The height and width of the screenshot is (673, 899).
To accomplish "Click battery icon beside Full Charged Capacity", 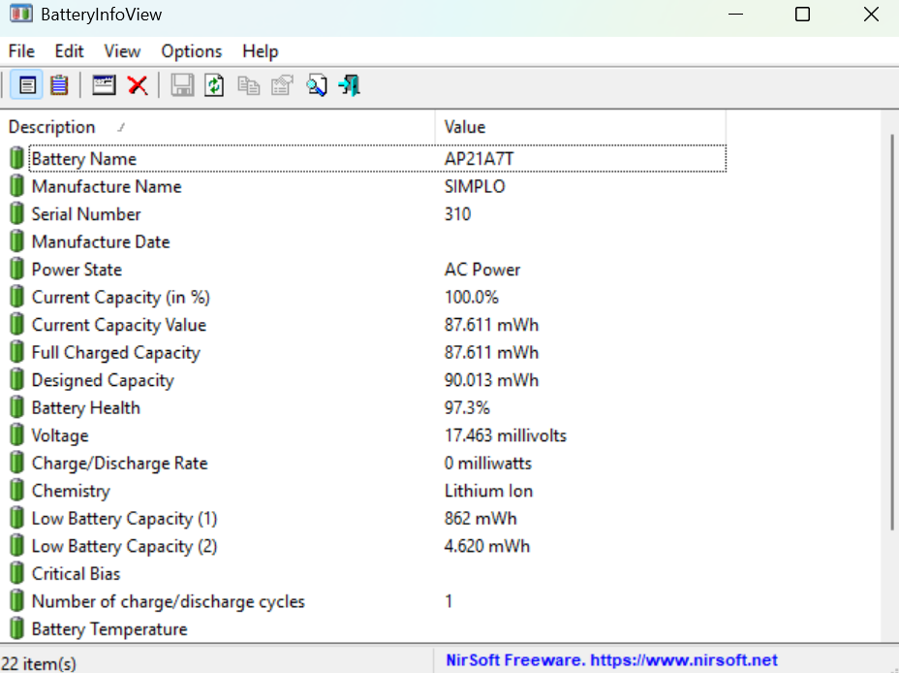I will pyautogui.click(x=16, y=352).
